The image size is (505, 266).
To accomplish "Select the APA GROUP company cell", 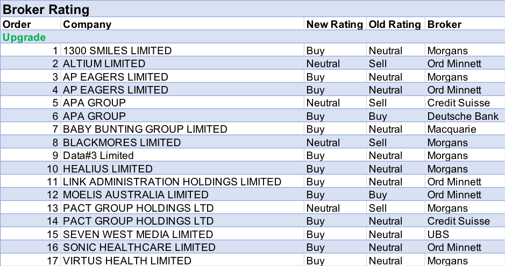I will click(x=95, y=116).
